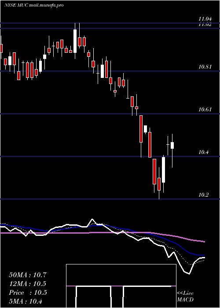Select the 10.81 price level label
Image resolution: width=220 pixels, height=308 pixels.
coord(205,67)
